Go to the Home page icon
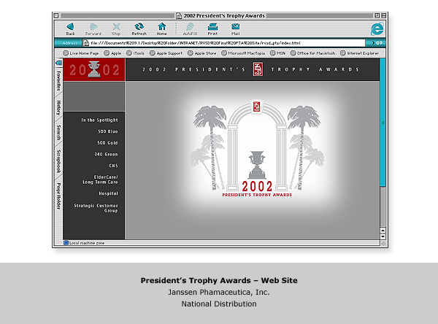The height and width of the screenshot is (324, 438). coord(162,27)
